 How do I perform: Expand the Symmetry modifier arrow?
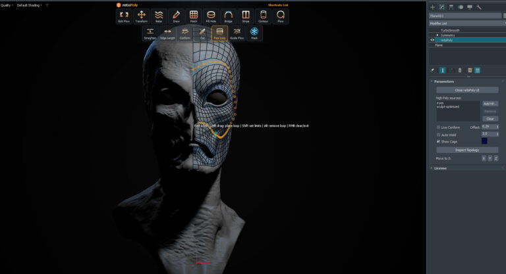point(437,35)
